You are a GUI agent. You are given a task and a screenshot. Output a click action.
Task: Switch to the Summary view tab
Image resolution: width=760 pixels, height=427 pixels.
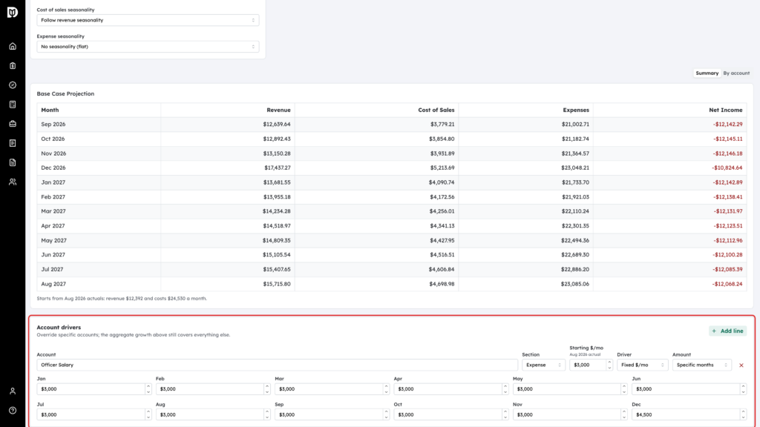pos(707,73)
